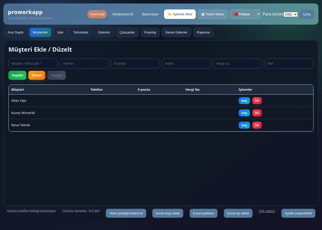Toggle Aydınlık Mod light theme
This screenshot has width=322, height=230.
pos(180,14)
